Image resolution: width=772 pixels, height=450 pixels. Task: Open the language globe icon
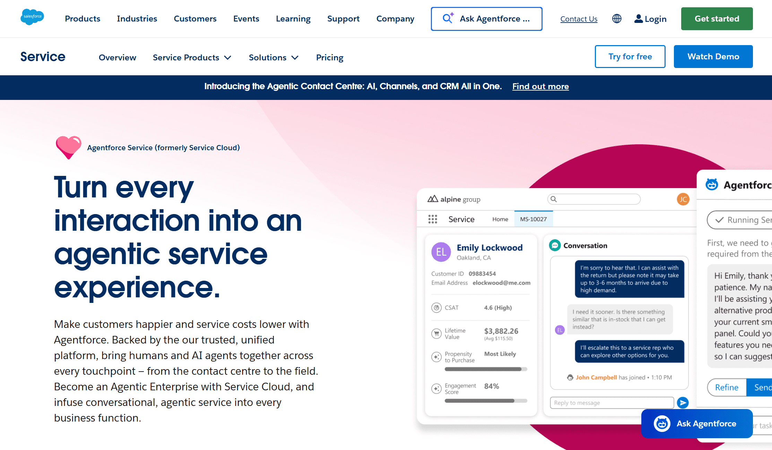point(617,19)
